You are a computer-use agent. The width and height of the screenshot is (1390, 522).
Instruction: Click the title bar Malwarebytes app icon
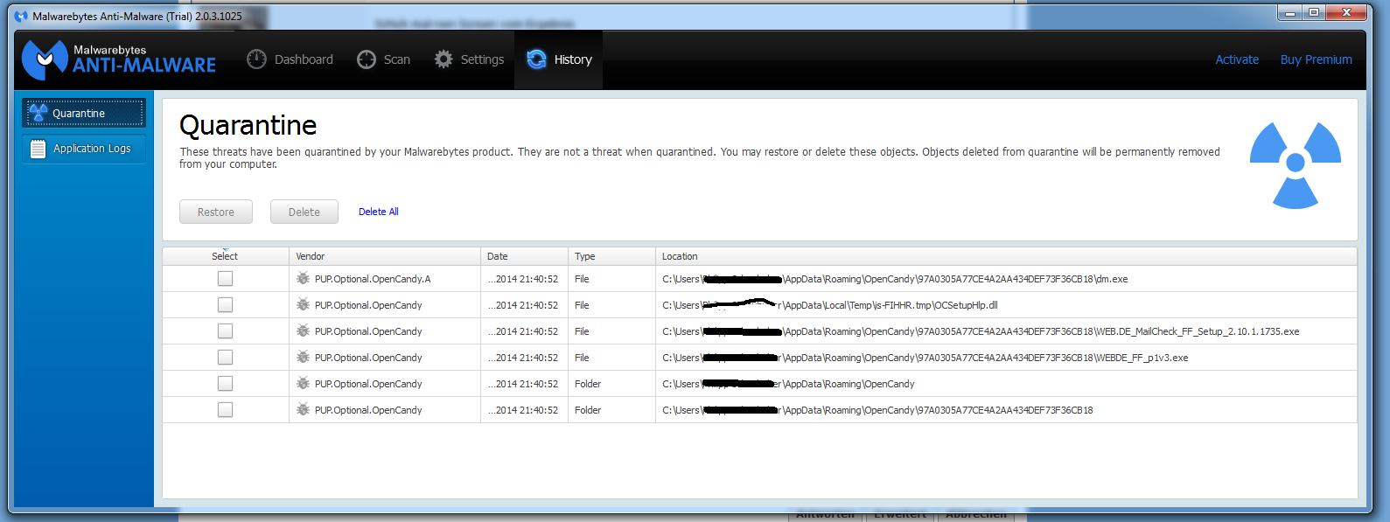point(21,16)
